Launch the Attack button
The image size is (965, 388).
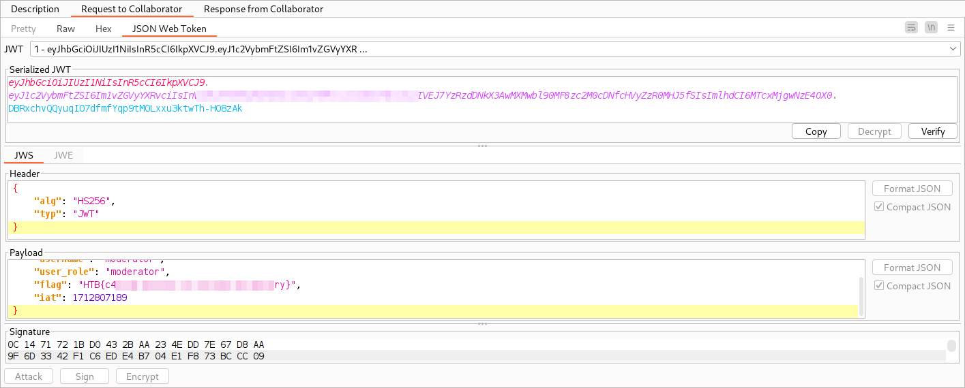(x=29, y=376)
